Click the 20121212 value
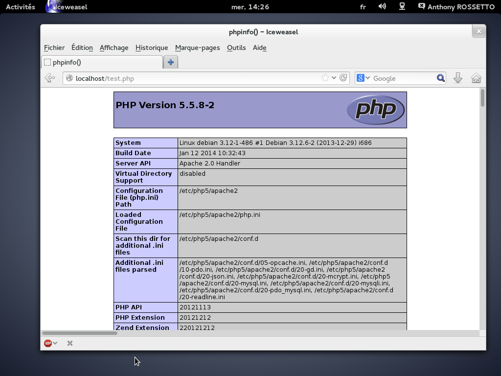Viewport: 501px width, 376px height. coord(195,317)
